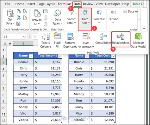Switch to the Review tab
Viewport: 150px width, 125px height.
[x=88, y=4]
